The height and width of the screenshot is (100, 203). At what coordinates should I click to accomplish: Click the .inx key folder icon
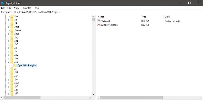point(12,59)
